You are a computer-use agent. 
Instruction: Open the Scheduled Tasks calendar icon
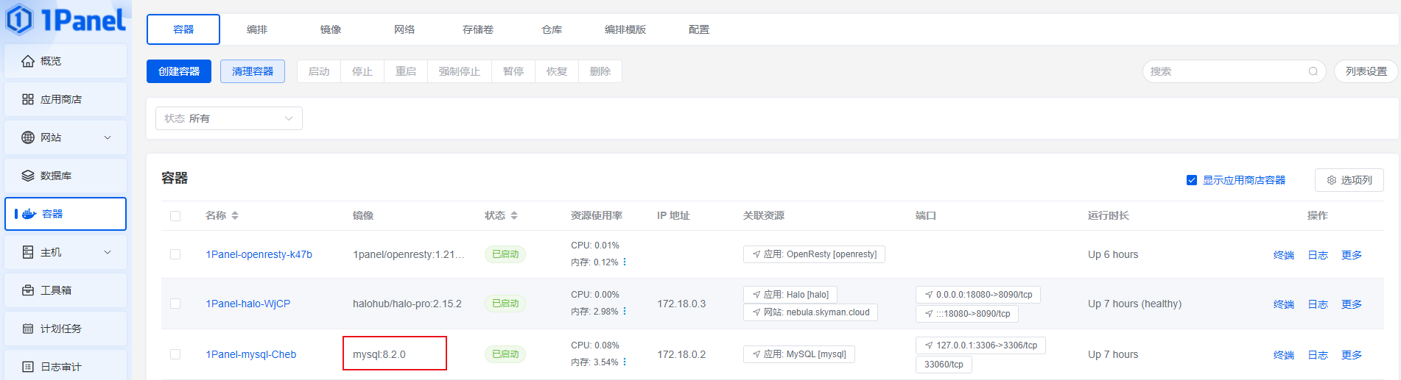(28, 329)
